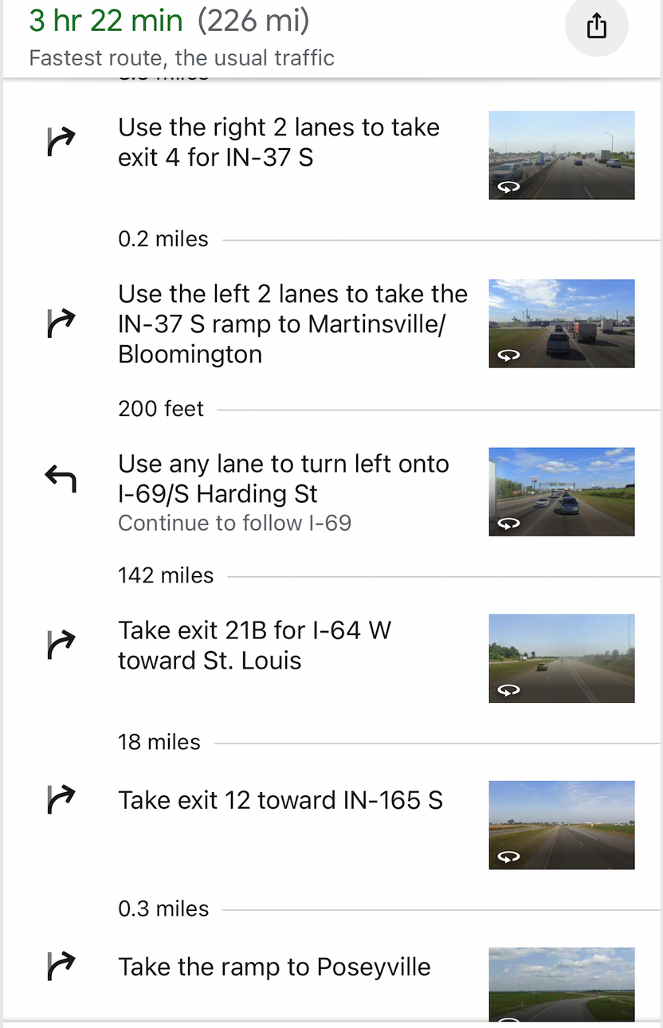Click the arrow icon beside IN-37 S ramp step
The image size is (663, 1028).
[61, 324]
